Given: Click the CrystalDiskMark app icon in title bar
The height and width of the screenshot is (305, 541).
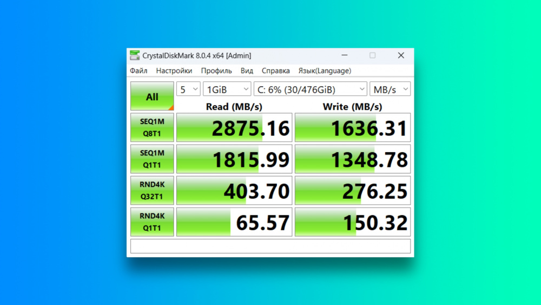Looking at the screenshot, I should pos(135,55).
